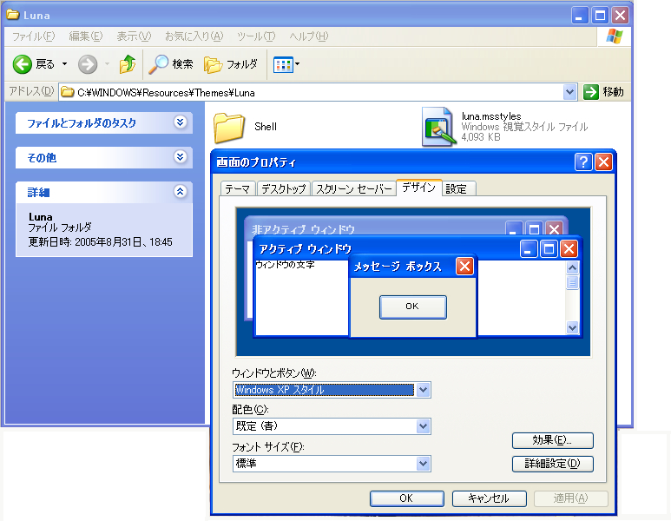Click the inactive window title in preview
The image size is (671, 521).
pyautogui.click(x=304, y=229)
